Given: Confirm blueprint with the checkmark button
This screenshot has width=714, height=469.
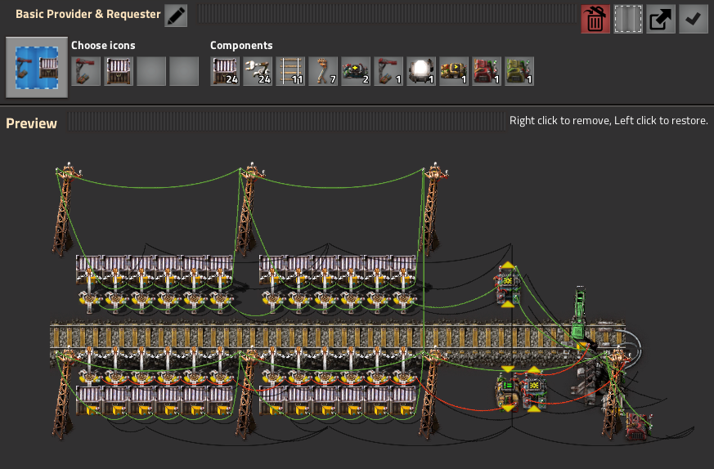Looking at the screenshot, I should 694,20.
